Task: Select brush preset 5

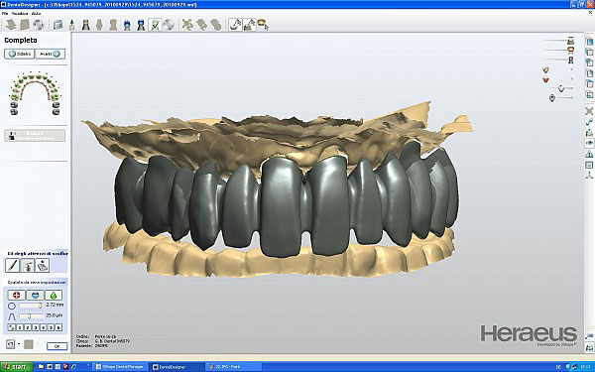Action: point(51,327)
